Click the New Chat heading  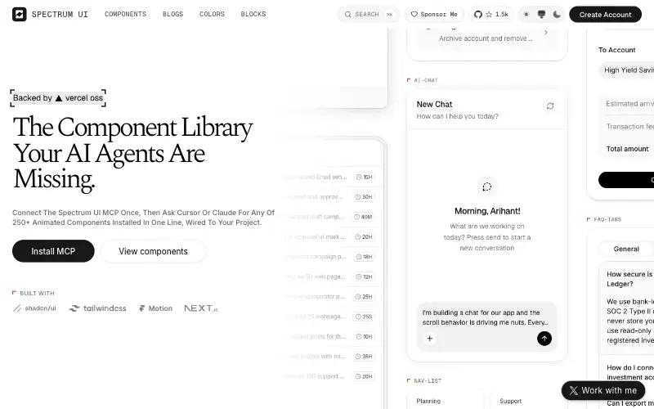click(434, 105)
